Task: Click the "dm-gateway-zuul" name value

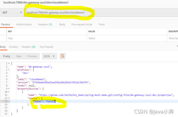Action: (39, 67)
